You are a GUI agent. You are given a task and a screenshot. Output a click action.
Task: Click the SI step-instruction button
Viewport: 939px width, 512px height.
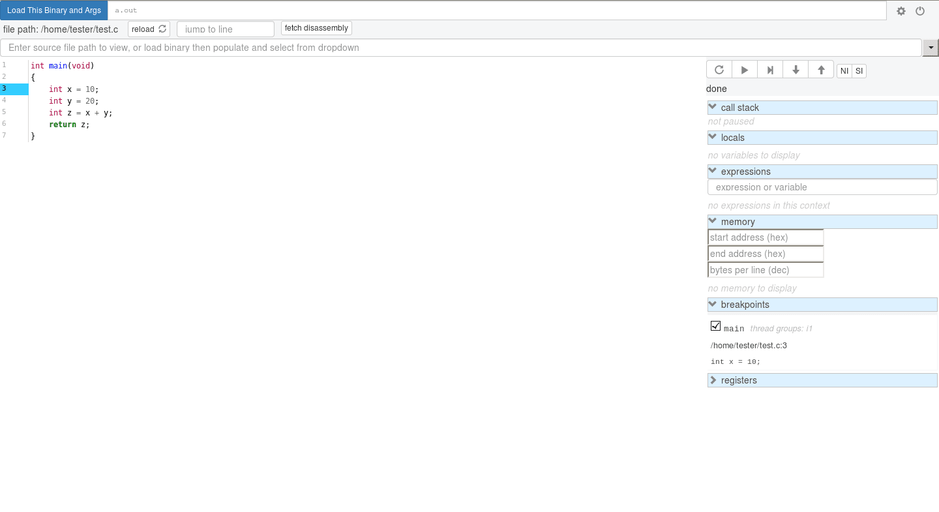tap(859, 71)
